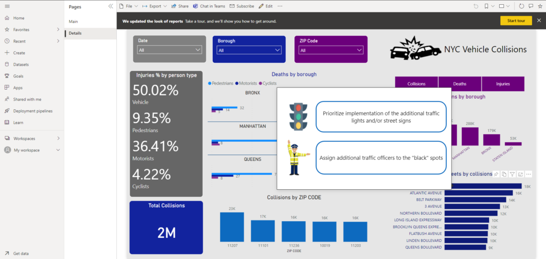Screen dimensions: 546x259
Task: Pin the streets by collisions visual
Action: tap(496, 174)
